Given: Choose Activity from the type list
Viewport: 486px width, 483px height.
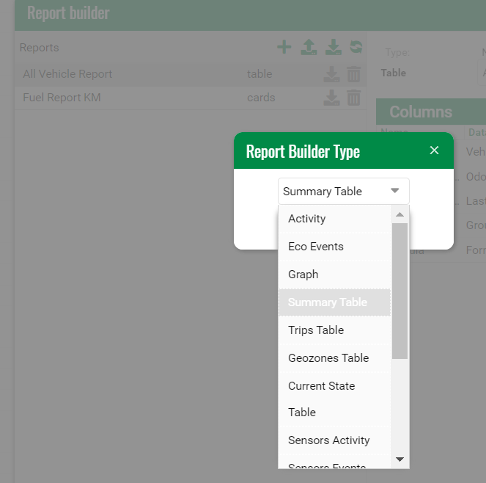Looking at the screenshot, I should click(306, 219).
